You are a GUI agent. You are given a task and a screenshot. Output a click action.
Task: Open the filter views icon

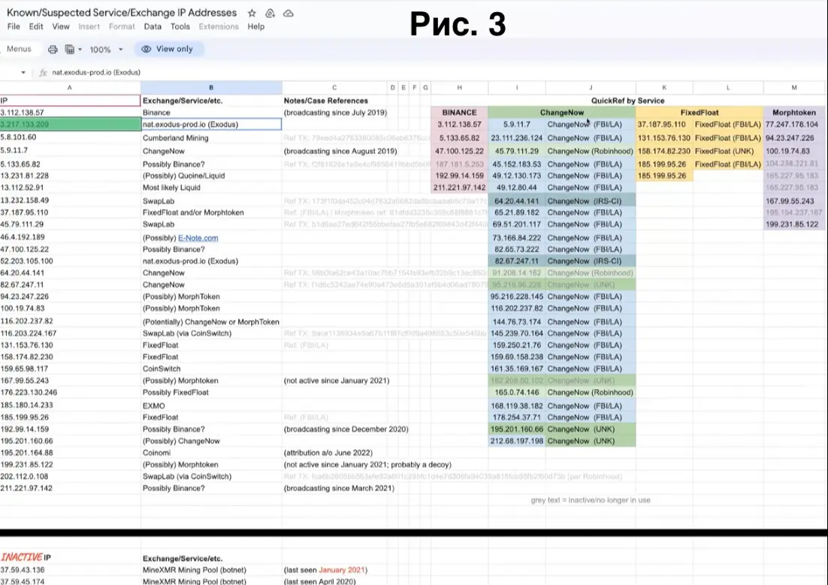[x=69, y=49]
